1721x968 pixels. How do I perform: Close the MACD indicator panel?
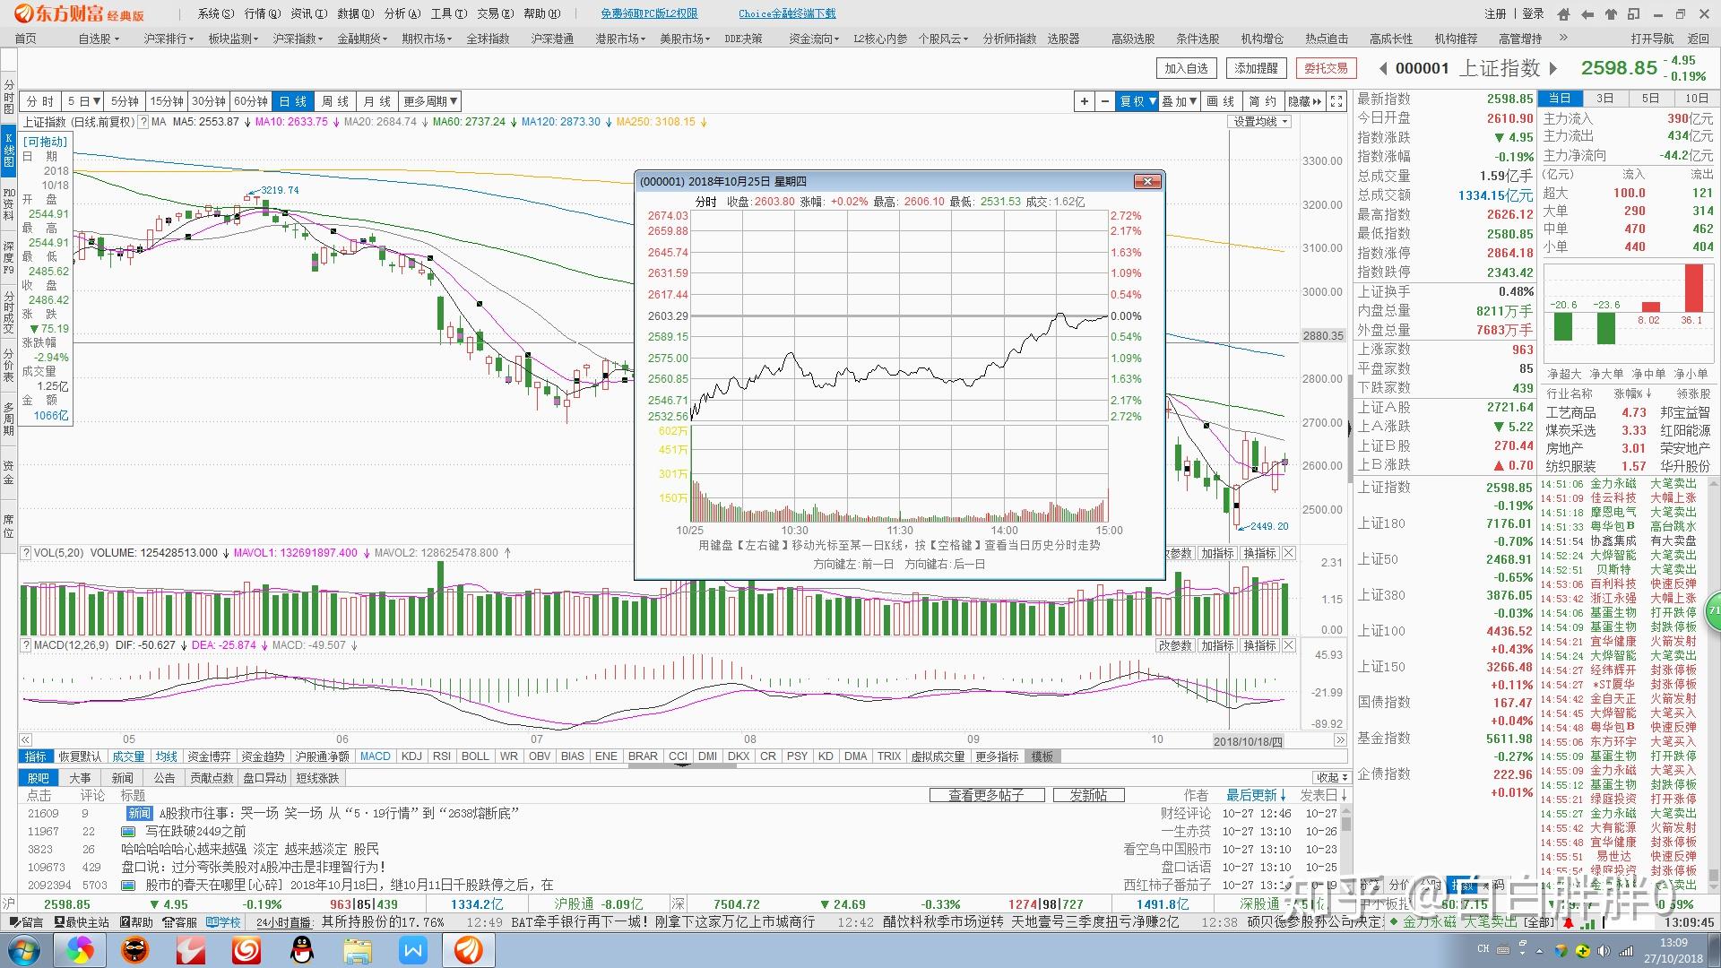(x=1288, y=645)
